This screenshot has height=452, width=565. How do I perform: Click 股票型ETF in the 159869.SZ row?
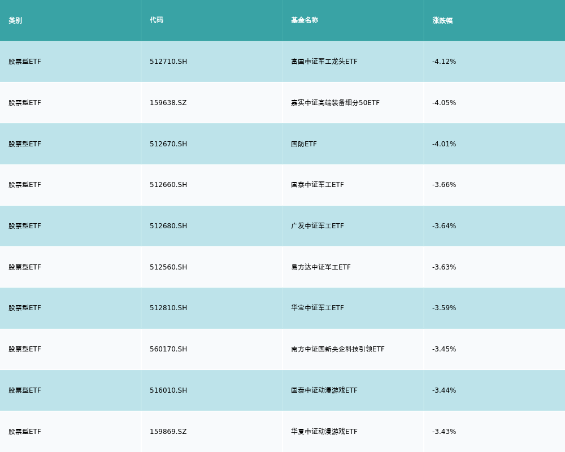click(x=25, y=432)
